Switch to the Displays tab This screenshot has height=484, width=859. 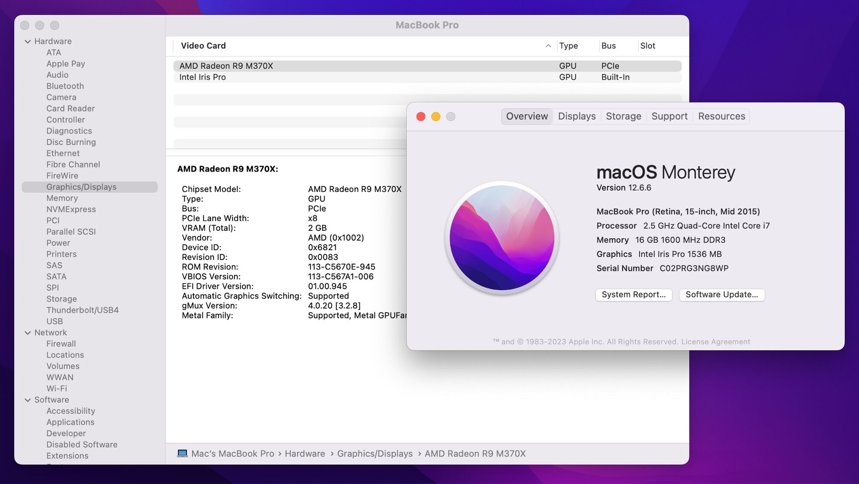click(577, 116)
